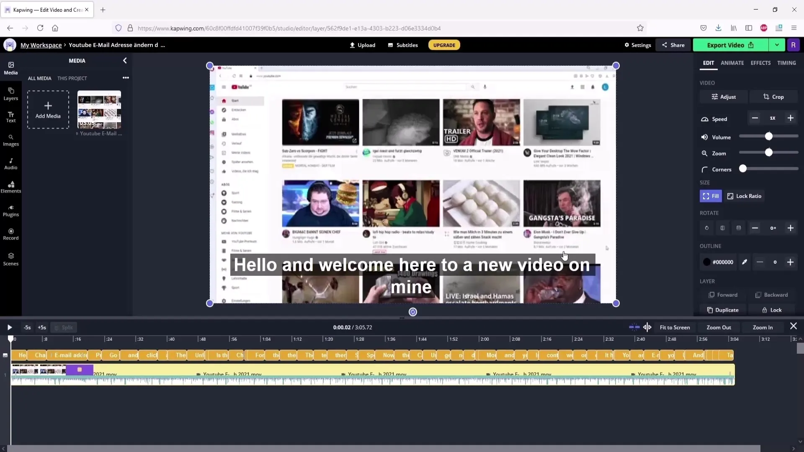Skip back 5 seconds
Image resolution: width=804 pixels, height=452 pixels.
pos(27,327)
